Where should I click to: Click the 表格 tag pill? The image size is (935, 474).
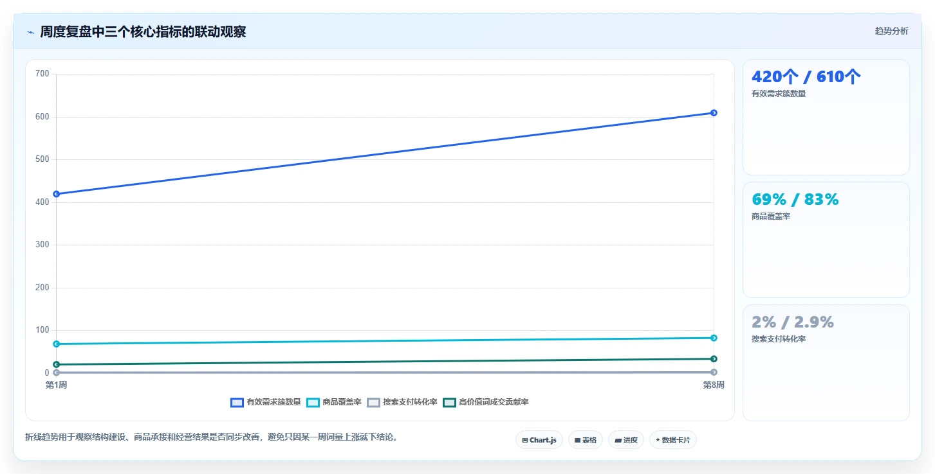pos(585,440)
